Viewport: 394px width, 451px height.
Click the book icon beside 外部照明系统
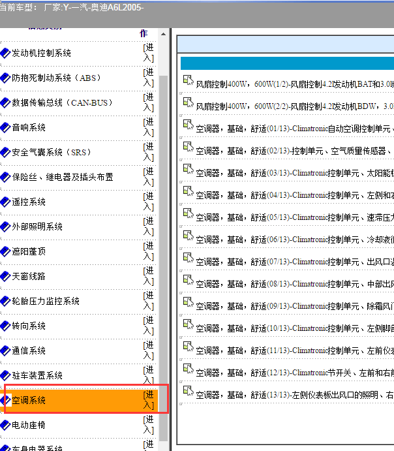point(5,226)
